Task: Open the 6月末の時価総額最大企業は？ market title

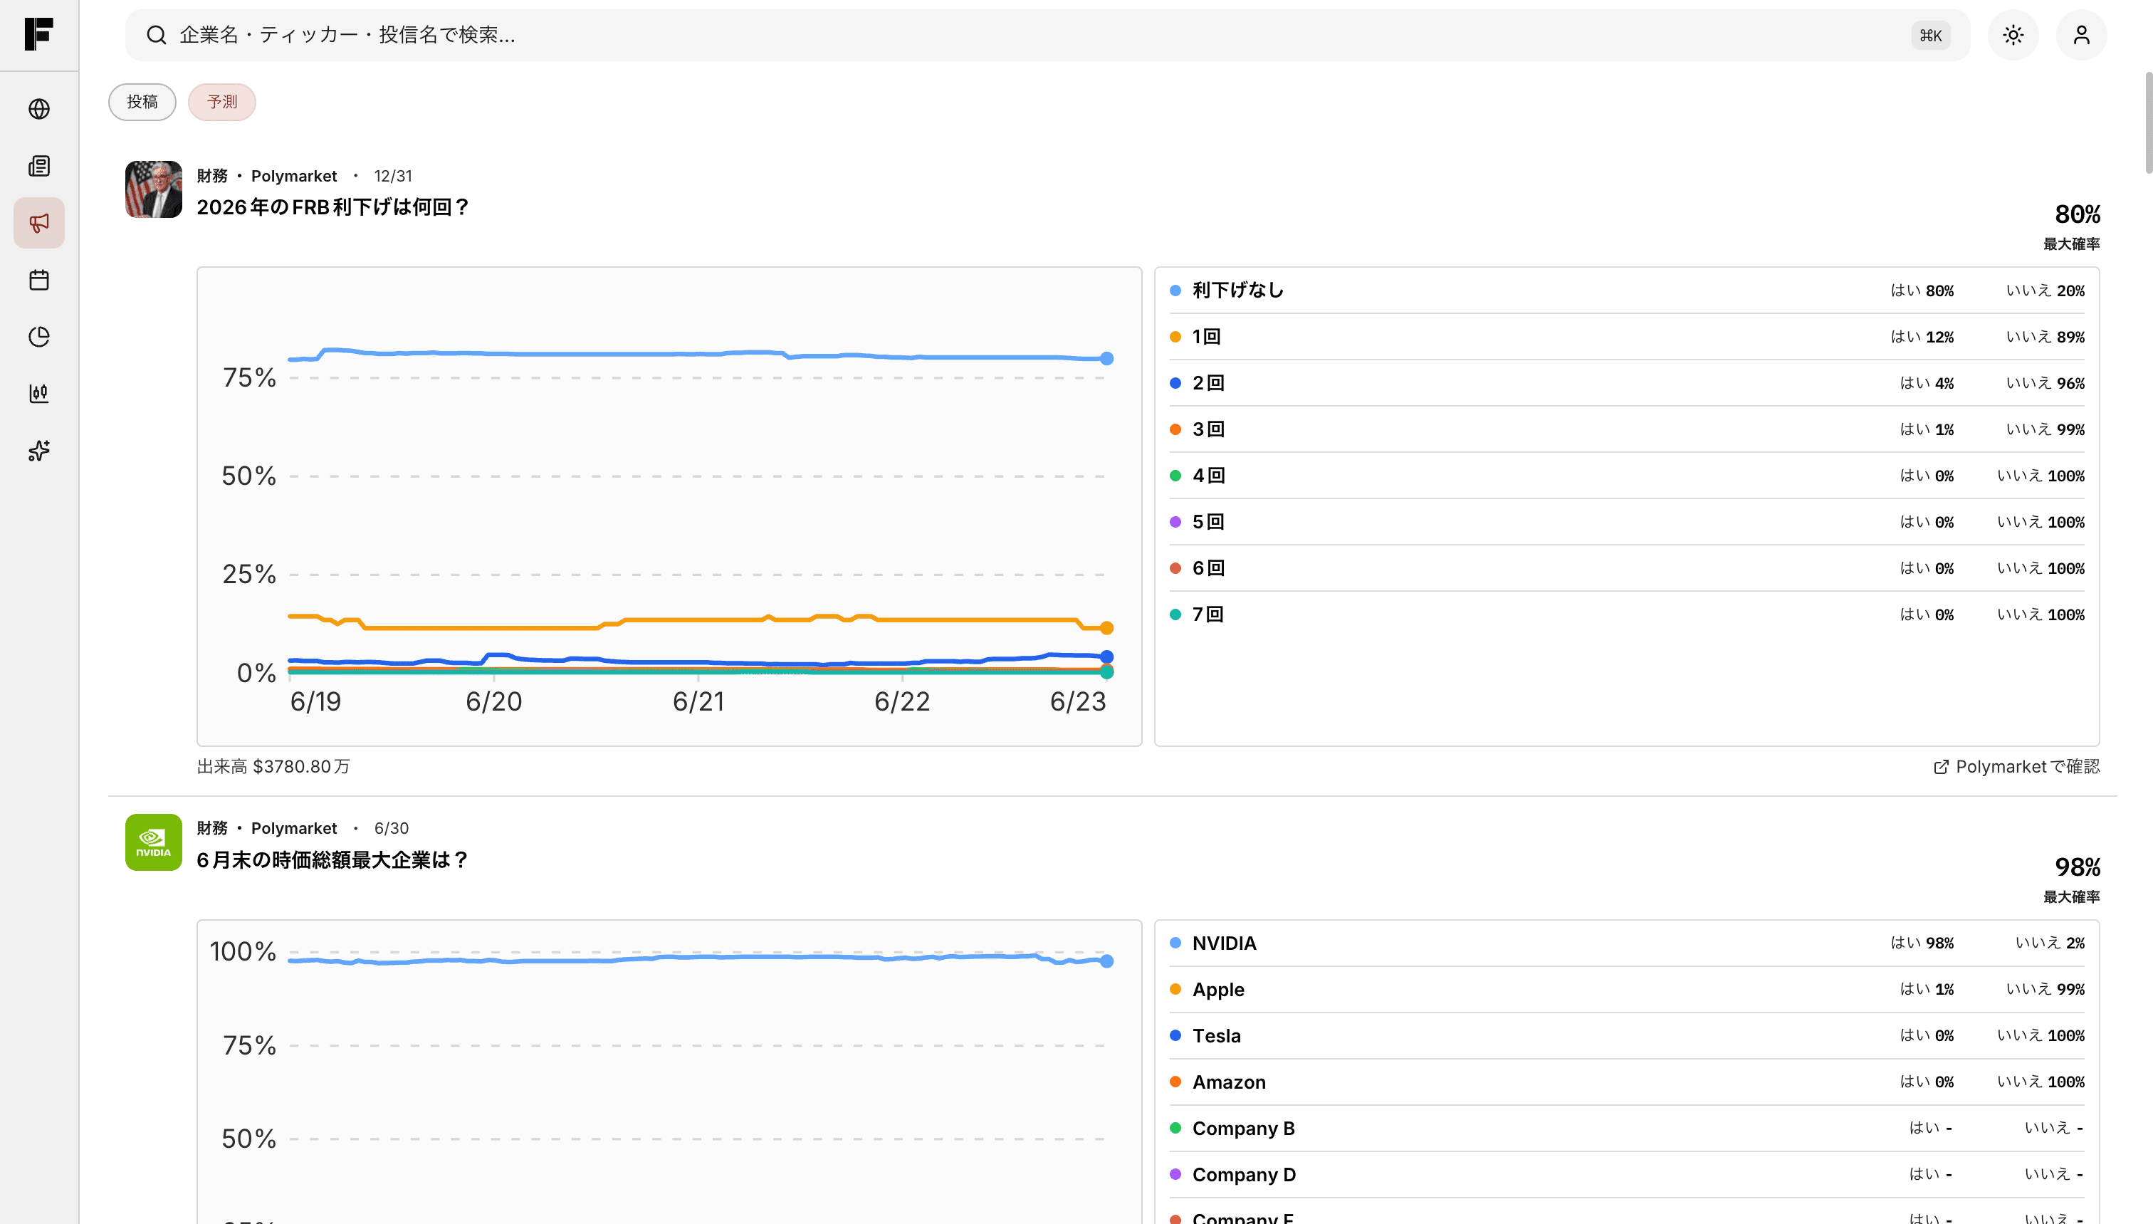Action: [332, 860]
